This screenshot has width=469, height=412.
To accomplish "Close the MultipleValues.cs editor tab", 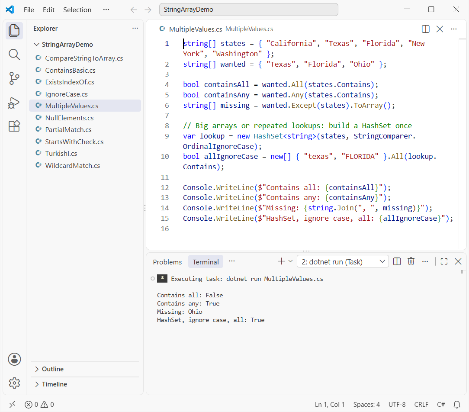I will coord(440,29).
